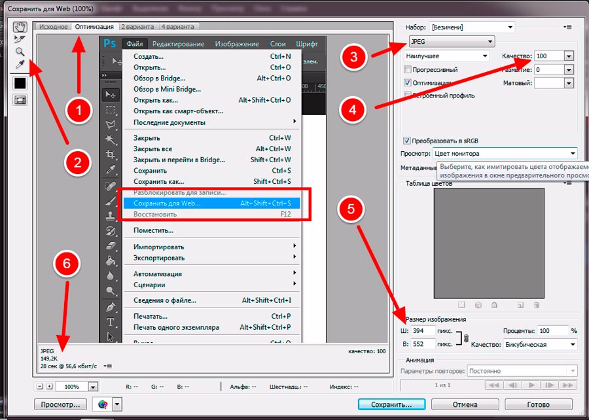The height and width of the screenshot is (420, 589).
Task: Open the browser selection dropdown arrow
Action: tap(117, 404)
